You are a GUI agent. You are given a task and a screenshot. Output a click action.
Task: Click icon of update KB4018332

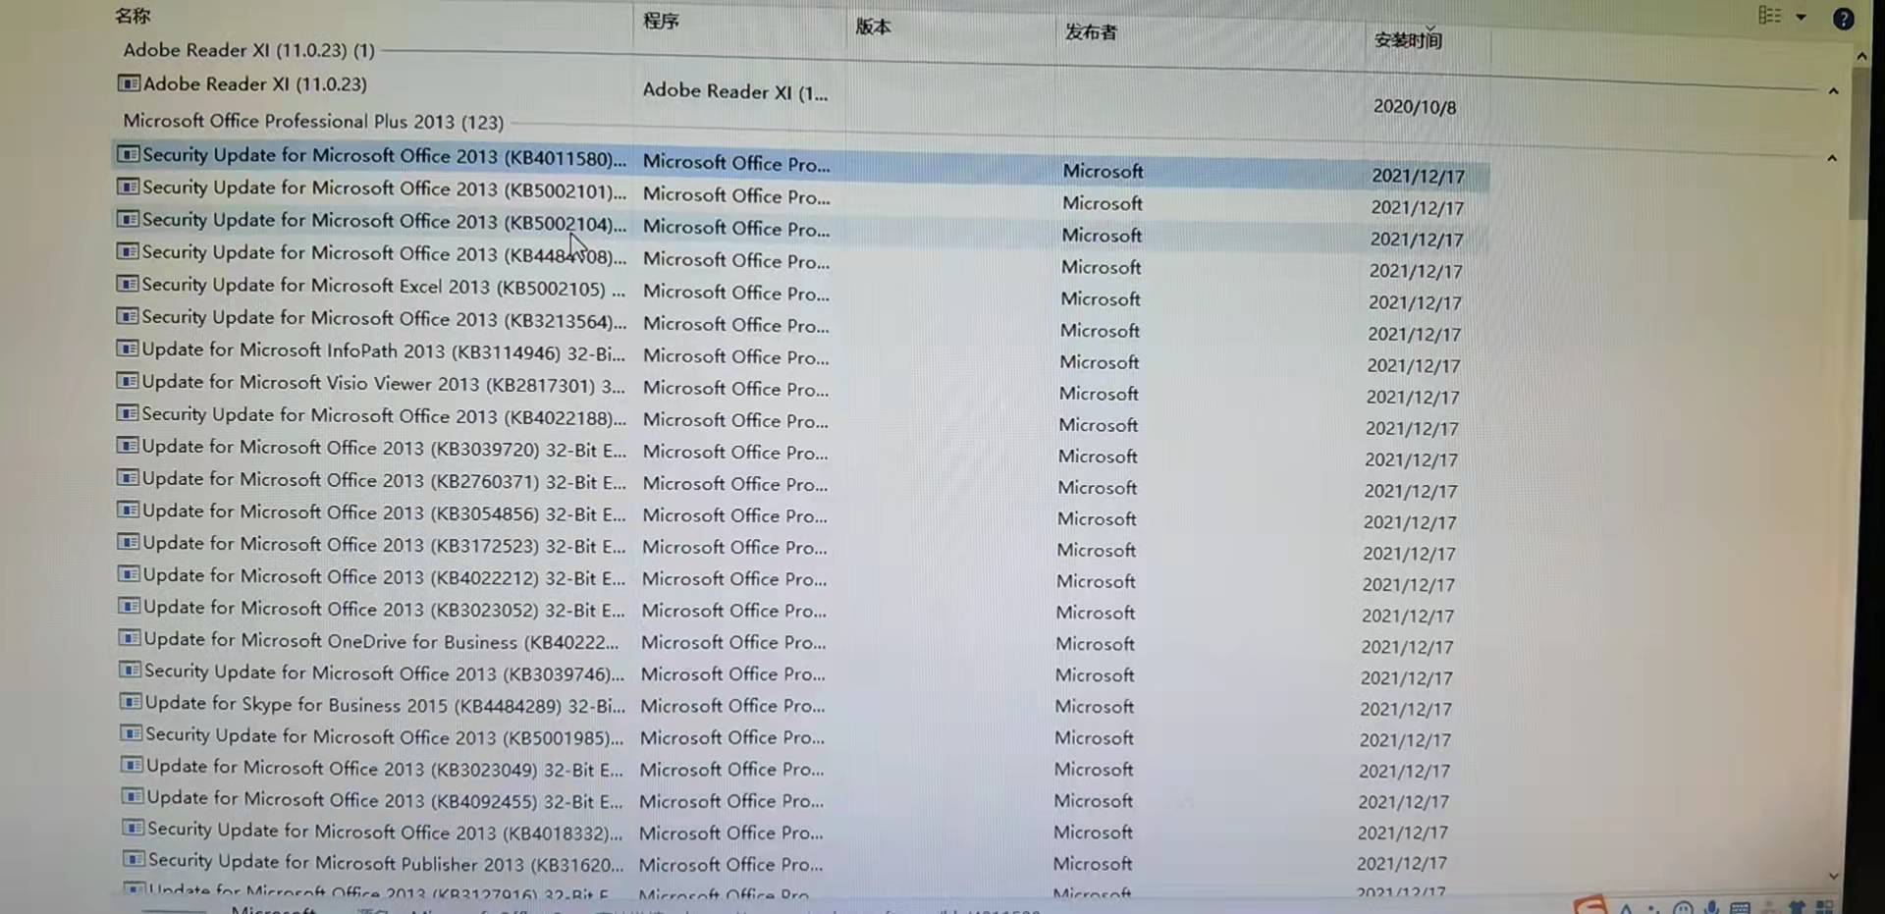(x=134, y=828)
